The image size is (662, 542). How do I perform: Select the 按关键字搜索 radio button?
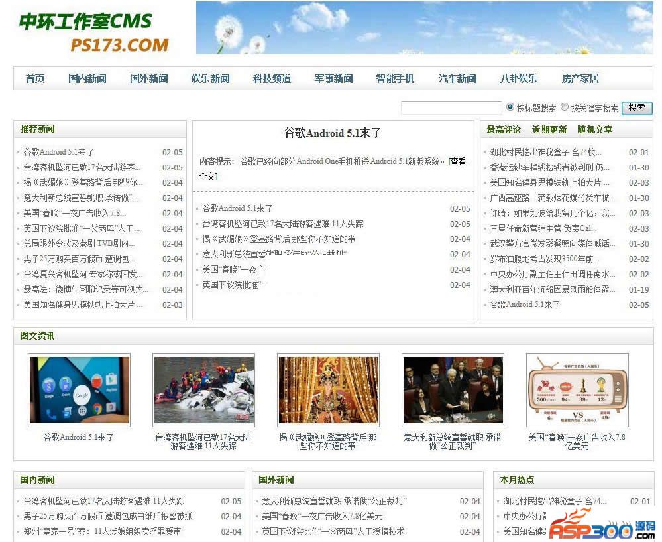(x=565, y=107)
